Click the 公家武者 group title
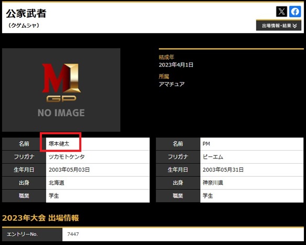Screen dimensions: 306x245 coord(26,14)
